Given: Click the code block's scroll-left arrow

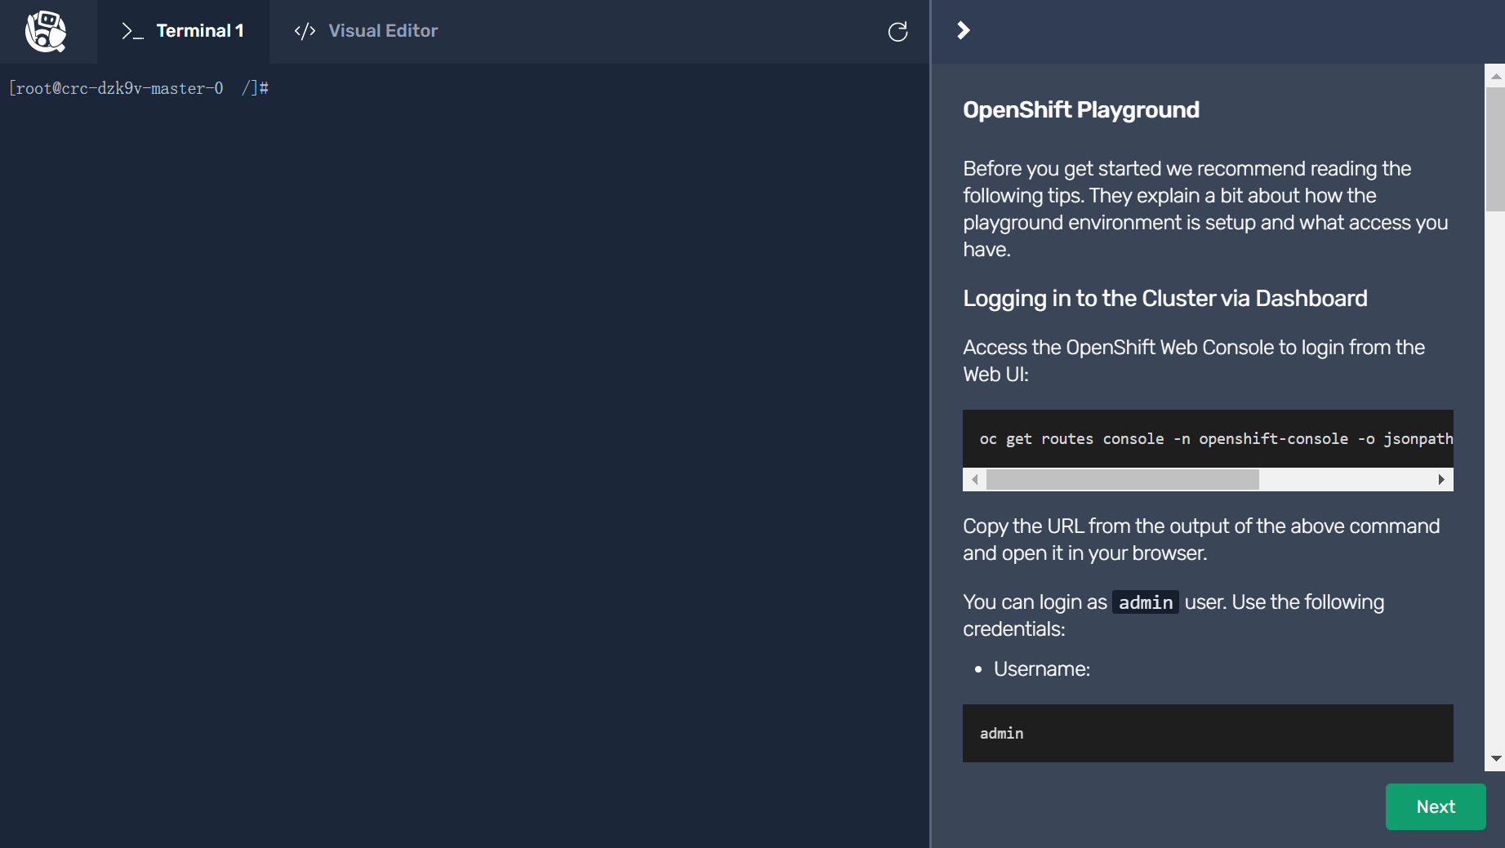Looking at the screenshot, I should tap(974, 479).
